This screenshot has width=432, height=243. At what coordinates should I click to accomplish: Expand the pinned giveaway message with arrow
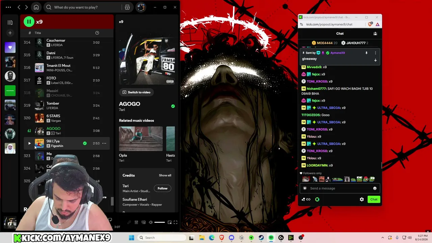point(375,60)
